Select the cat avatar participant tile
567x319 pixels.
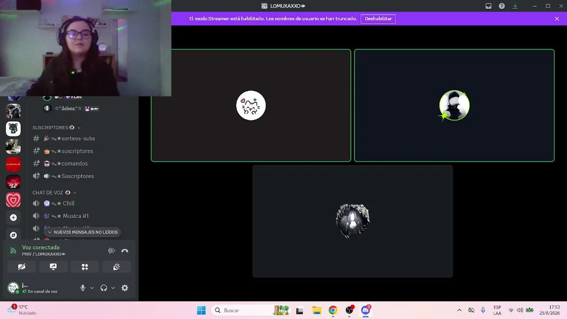[x=251, y=105]
